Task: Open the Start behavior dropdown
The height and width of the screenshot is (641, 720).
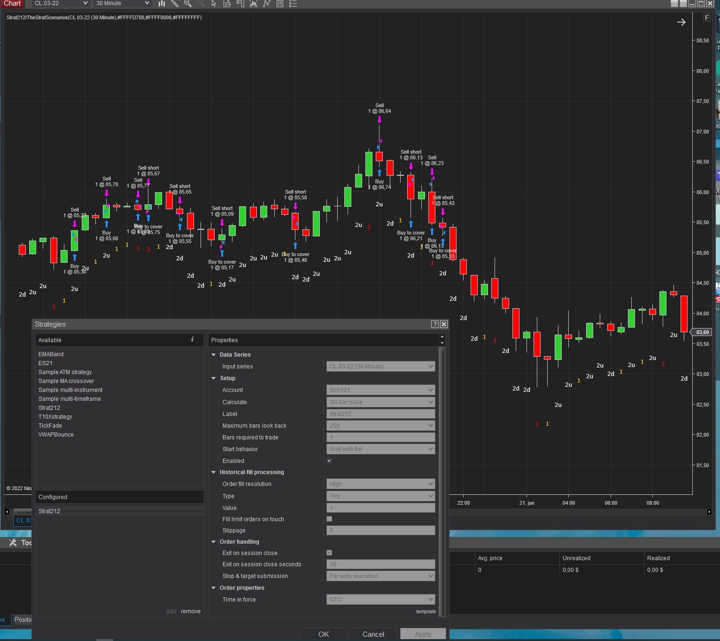Action: click(380, 449)
